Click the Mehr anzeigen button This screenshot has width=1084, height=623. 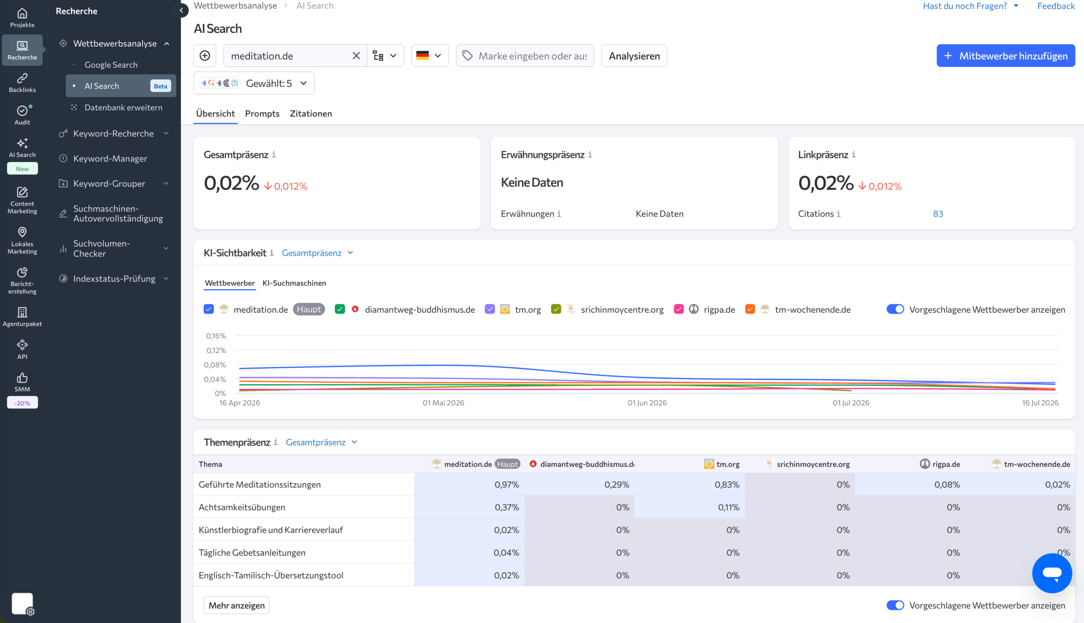click(236, 605)
